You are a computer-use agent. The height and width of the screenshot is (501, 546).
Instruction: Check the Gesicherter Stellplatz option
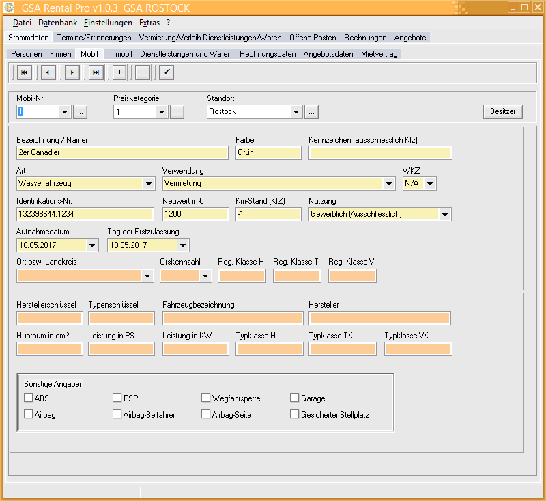[x=295, y=414]
